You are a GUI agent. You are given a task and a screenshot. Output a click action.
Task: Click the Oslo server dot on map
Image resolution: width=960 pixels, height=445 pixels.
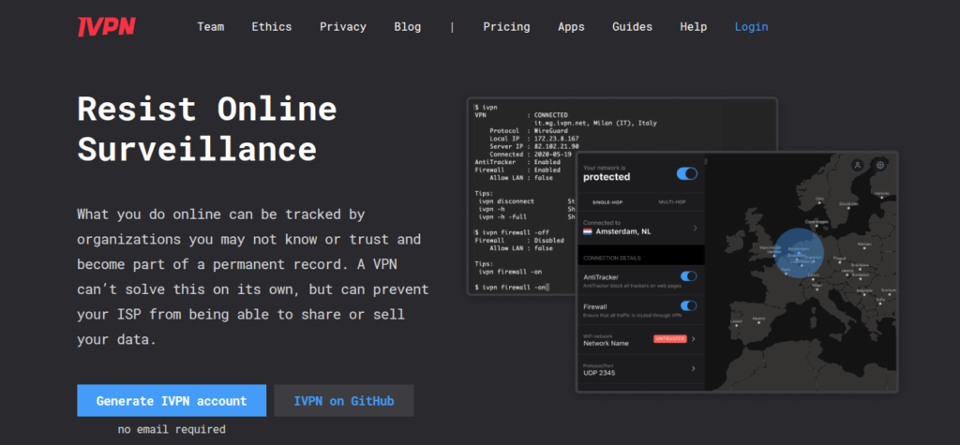click(x=819, y=202)
